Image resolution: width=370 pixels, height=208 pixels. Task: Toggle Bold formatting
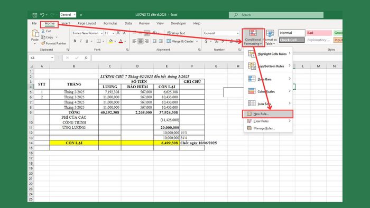click(x=75, y=41)
